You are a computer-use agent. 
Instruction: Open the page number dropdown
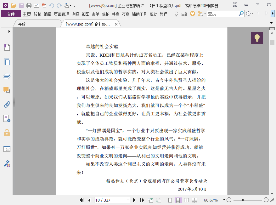click(x=128, y=200)
